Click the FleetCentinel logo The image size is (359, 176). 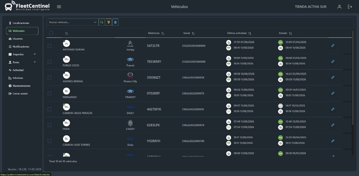coord(27,7)
